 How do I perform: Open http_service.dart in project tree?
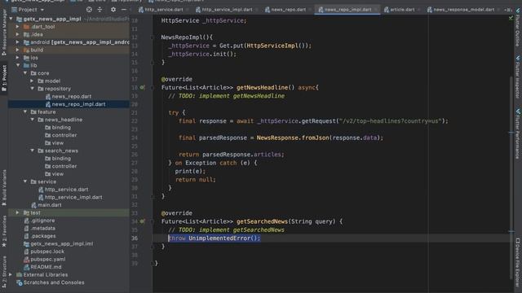[x=64, y=190]
